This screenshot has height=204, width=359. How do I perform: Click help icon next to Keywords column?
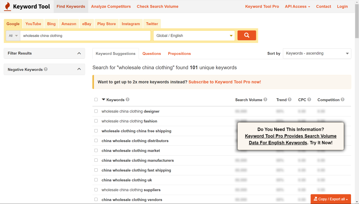[128, 100]
